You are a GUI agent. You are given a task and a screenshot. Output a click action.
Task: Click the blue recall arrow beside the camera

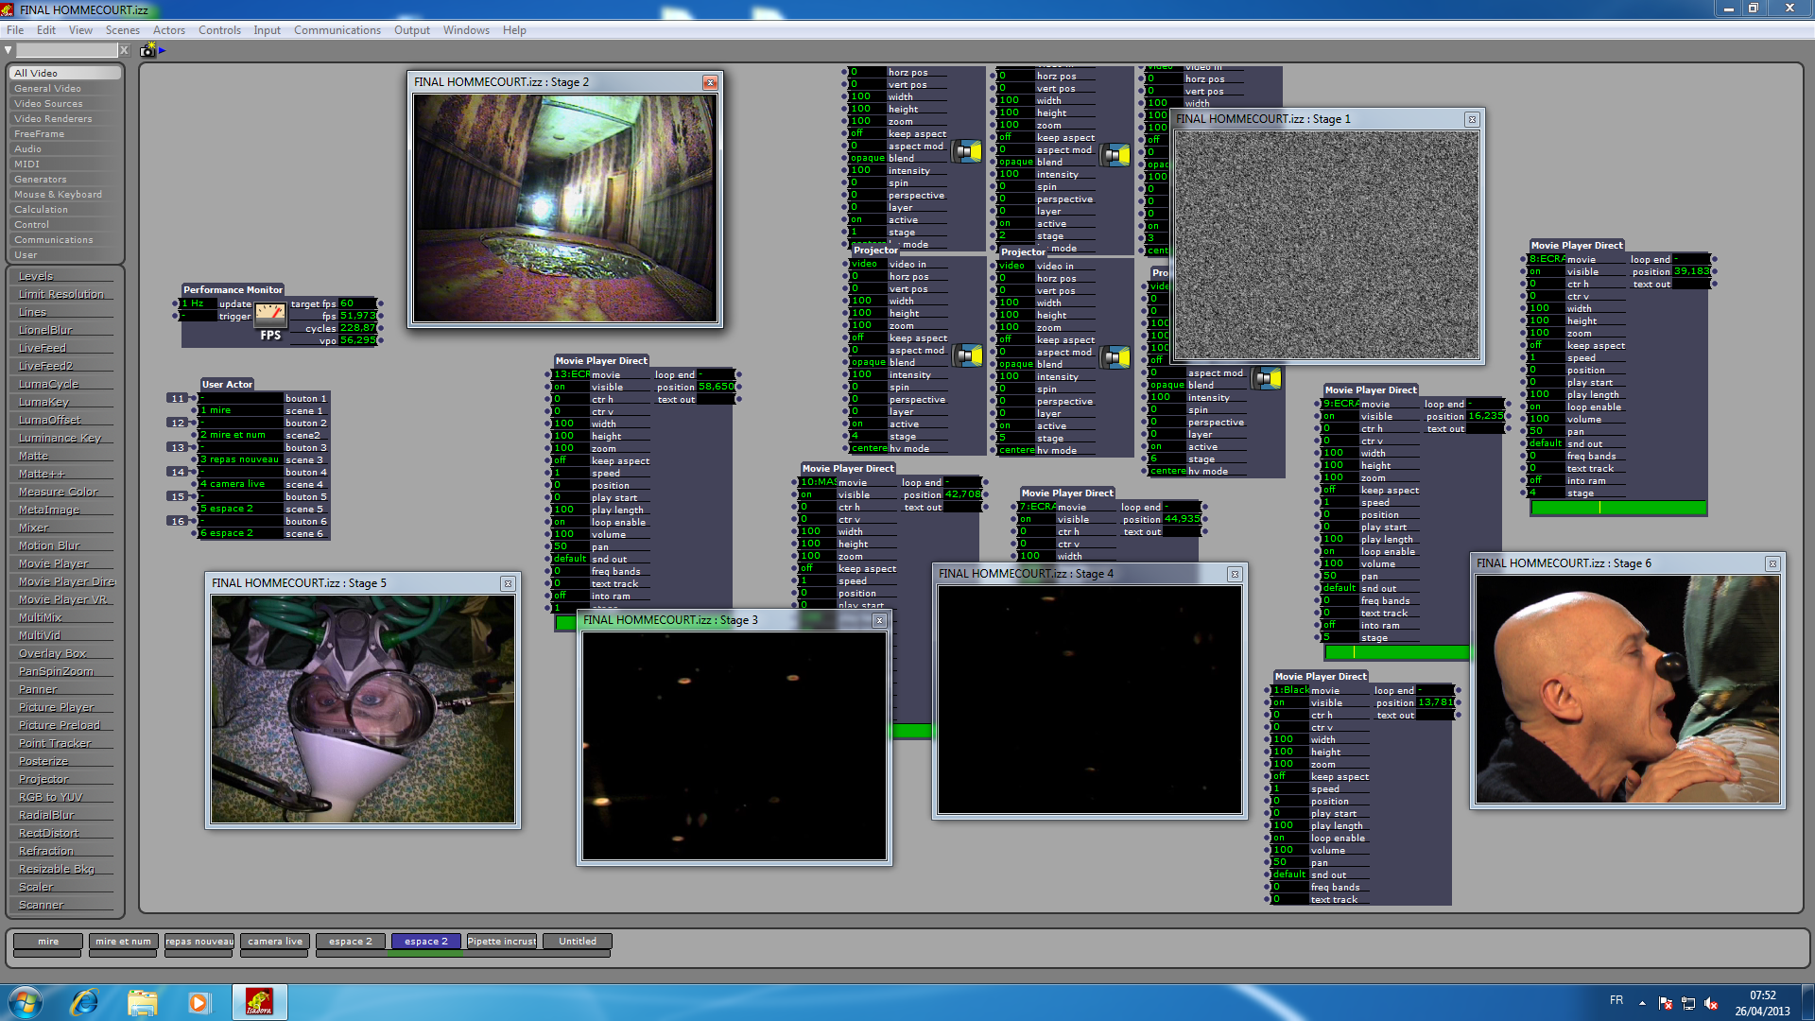click(x=163, y=50)
